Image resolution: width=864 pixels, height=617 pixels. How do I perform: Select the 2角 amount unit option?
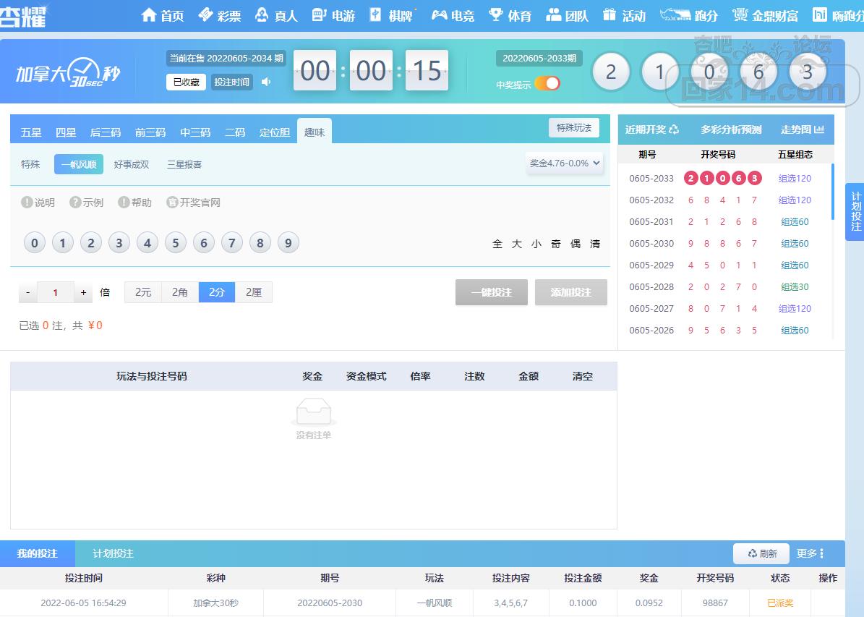[x=180, y=292]
